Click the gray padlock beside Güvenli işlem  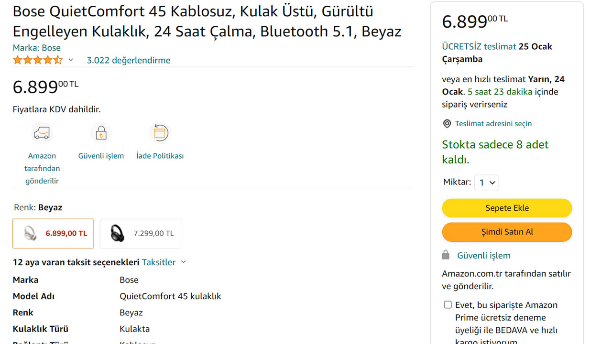446,255
